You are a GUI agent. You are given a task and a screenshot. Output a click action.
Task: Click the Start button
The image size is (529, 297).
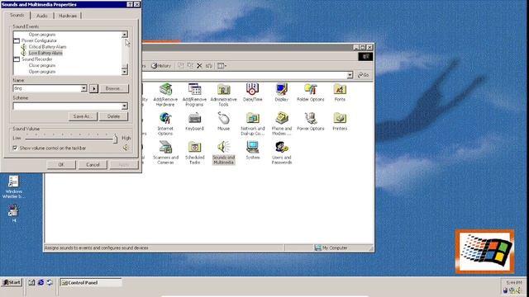12,282
